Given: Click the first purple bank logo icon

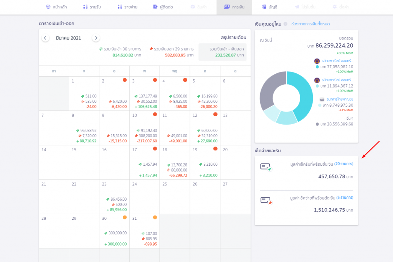Looking at the screenshot, I should tap(317, 61).
